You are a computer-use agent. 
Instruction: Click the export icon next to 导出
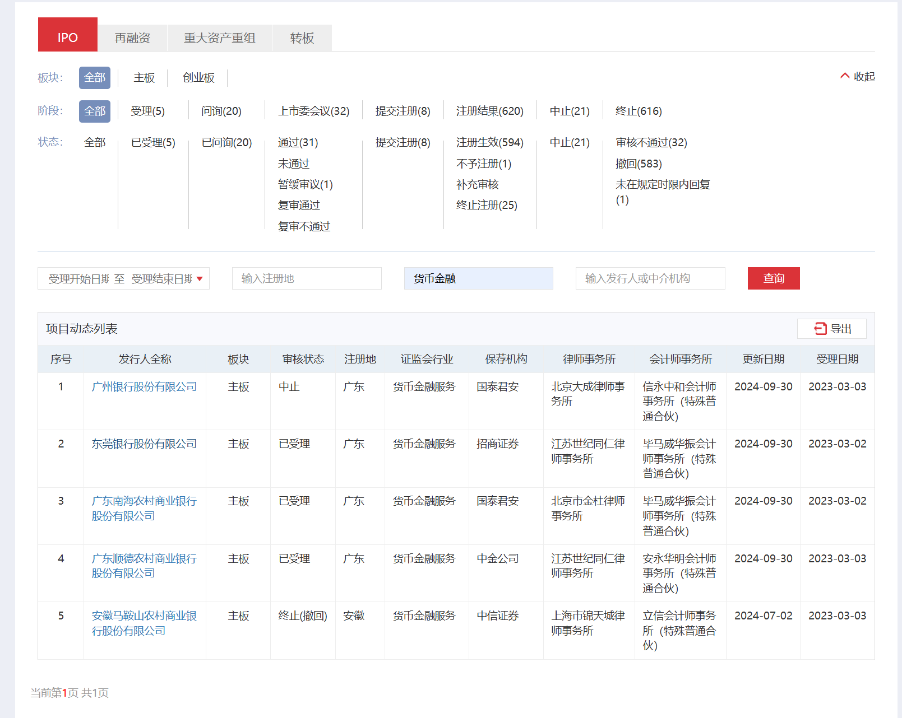coord(820,329)
